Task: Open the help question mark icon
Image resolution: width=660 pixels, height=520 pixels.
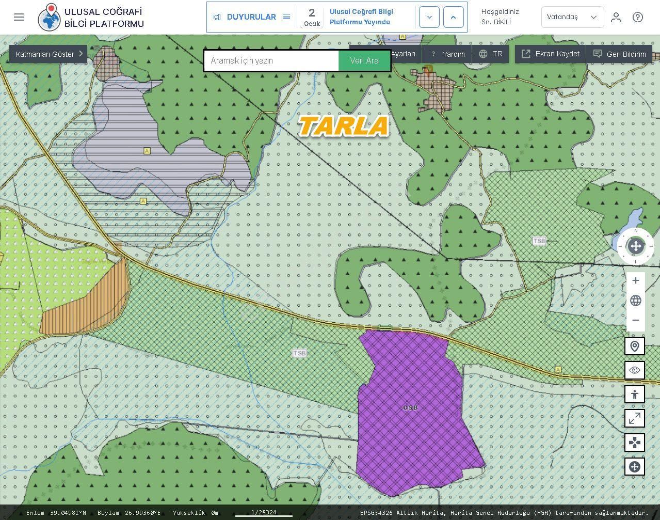Action: click(638, 17)
